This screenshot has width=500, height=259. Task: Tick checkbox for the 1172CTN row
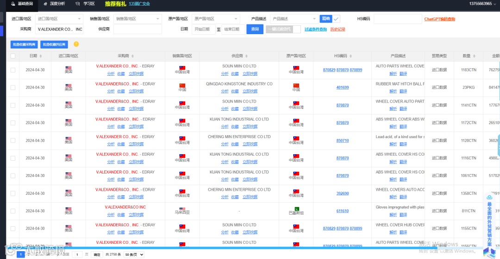13,123
